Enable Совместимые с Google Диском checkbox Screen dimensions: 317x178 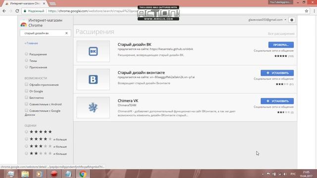pyautogui.click(x=26, y=110)
